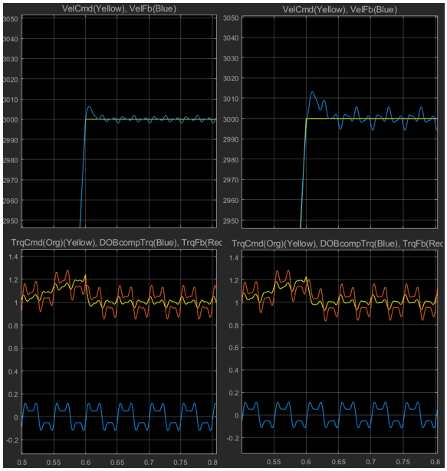Click the 0.75 time label under the left torque plot

[x=180, y=463]
